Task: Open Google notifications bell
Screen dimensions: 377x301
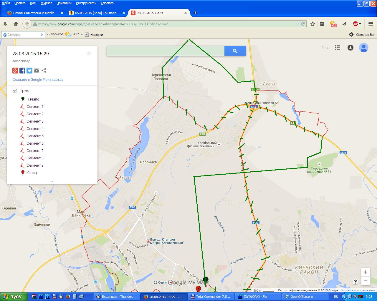Action: [350, 48]
